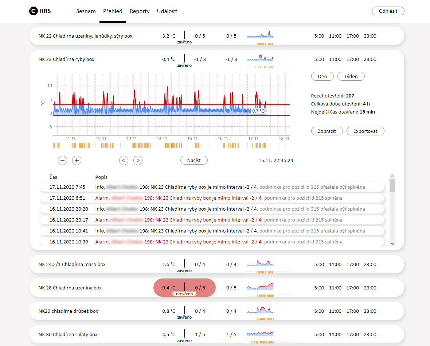
Task: Click the red 9.4 °C alarm badge
Action: click(x=184, y=288)
